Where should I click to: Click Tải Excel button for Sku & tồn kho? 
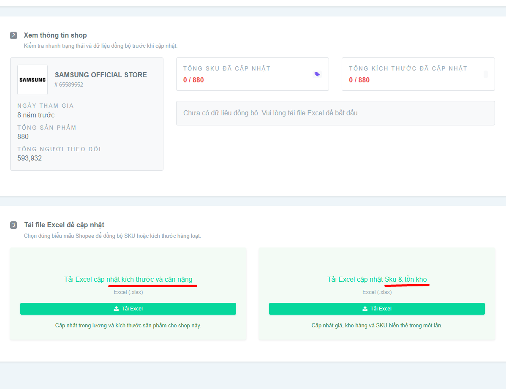click(x=377, y=309)
